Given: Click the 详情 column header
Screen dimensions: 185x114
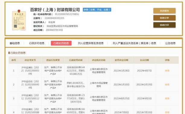Looking at the screenshot, I should 167,60.
